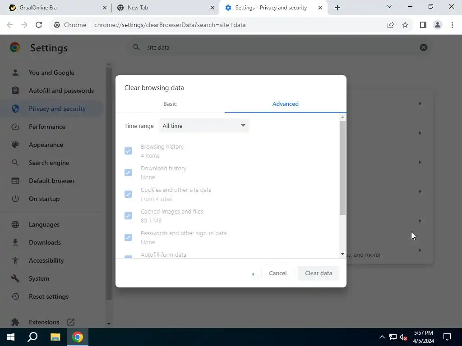Close the New Tab tab
Screen dimensions: 462x346
pos(212,8)
